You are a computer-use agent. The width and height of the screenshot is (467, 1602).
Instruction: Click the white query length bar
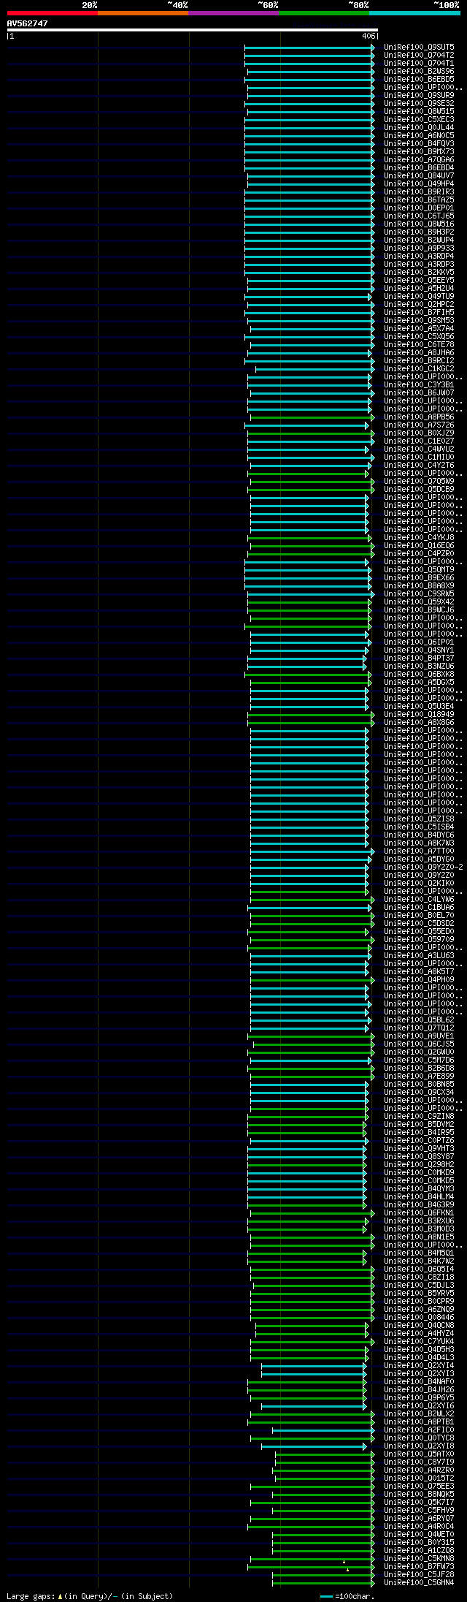tap(192, 30)
